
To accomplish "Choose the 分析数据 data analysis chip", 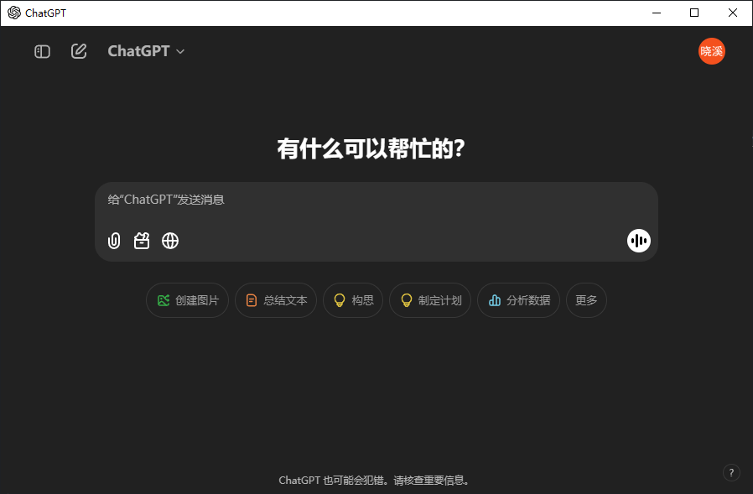I will click(518, 300).
